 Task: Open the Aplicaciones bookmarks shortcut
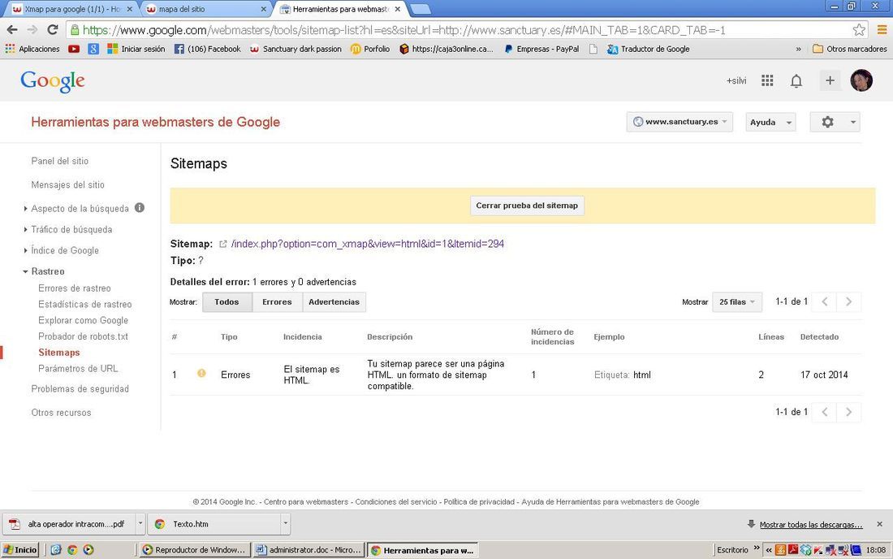[x=32, y=49]
